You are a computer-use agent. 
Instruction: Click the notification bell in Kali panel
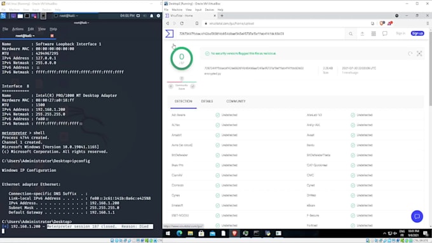(152, 16)
